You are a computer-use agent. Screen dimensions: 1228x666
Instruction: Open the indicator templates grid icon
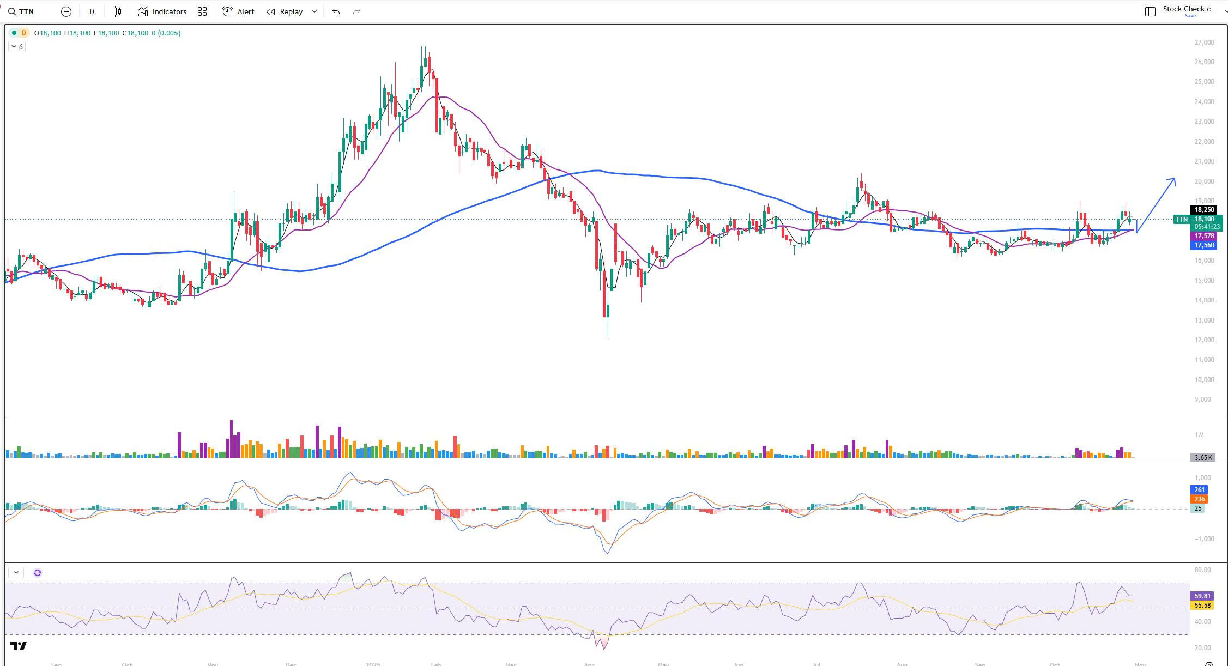202,11
